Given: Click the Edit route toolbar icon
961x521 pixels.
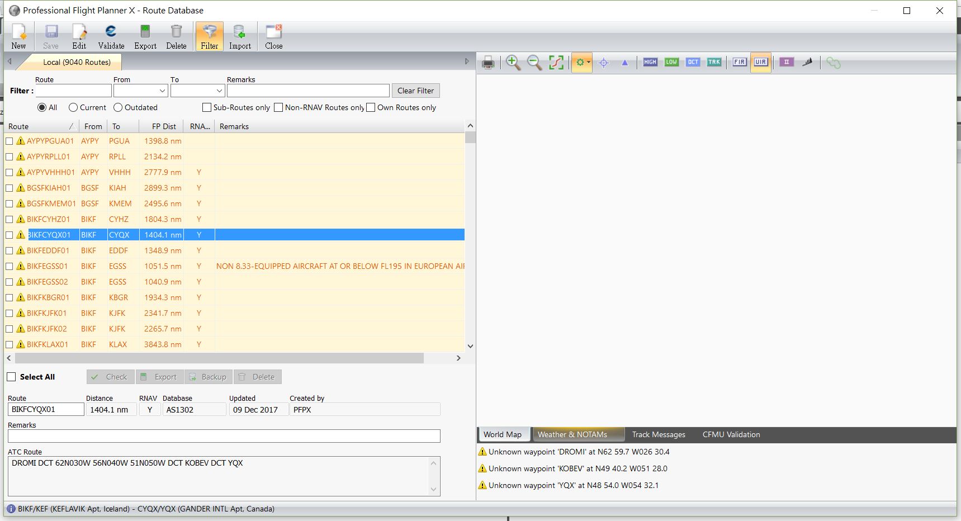Looking at the screenshot, I should (x=79, y=37).
